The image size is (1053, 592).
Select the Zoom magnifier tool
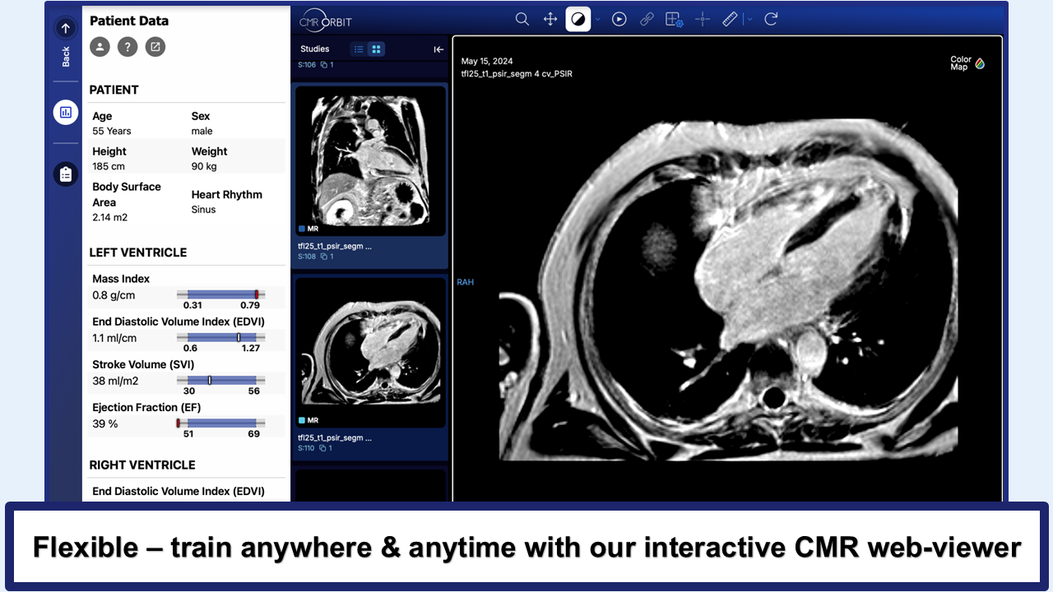pos(522,19)
